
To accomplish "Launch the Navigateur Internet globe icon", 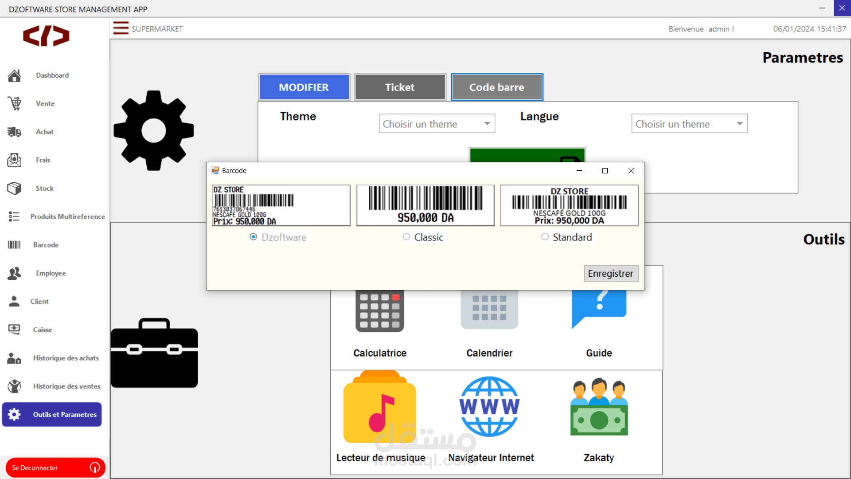I will tap(489, 407).
